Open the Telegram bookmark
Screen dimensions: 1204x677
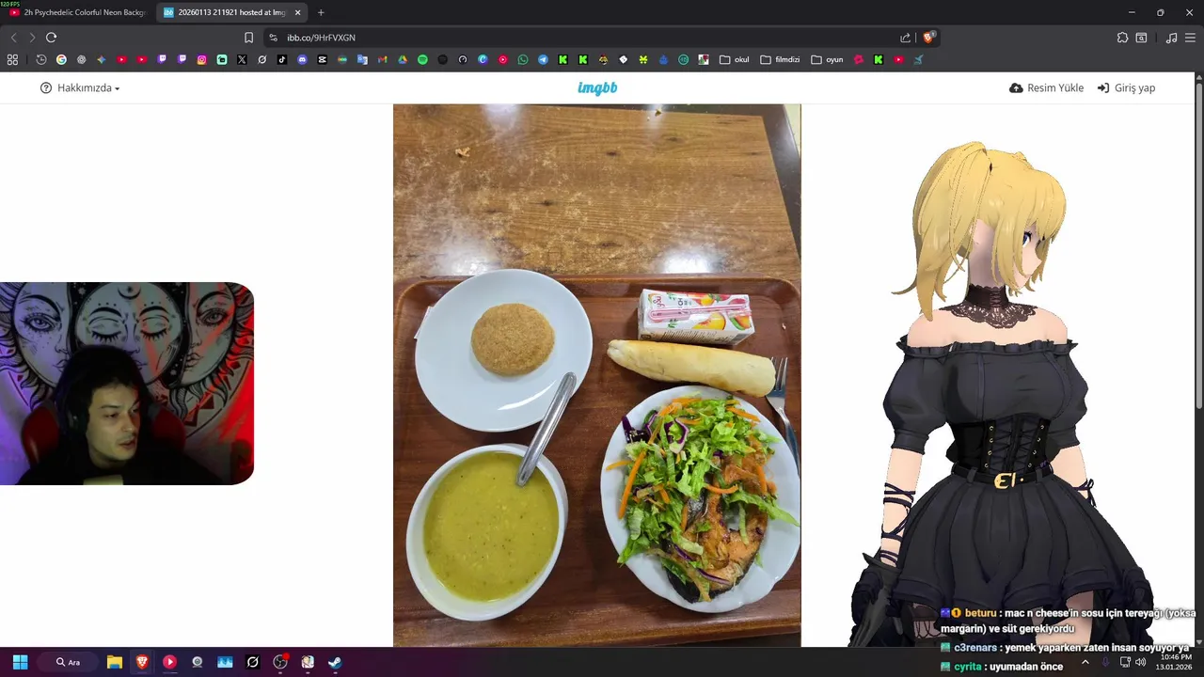click(x=543, y=59)
